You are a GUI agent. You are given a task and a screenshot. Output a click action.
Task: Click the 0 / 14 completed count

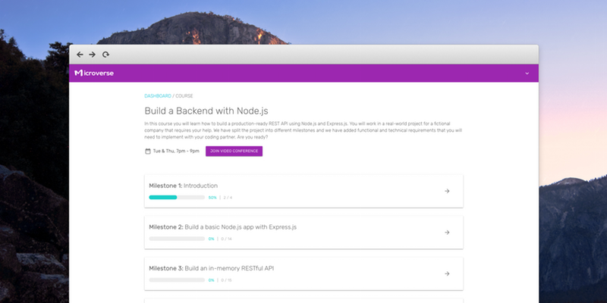coord(226,239)
